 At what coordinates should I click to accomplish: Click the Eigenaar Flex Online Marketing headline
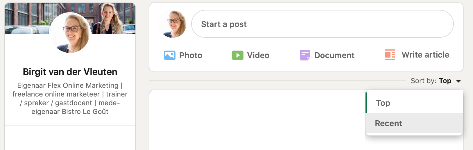[x=70, y=99]
